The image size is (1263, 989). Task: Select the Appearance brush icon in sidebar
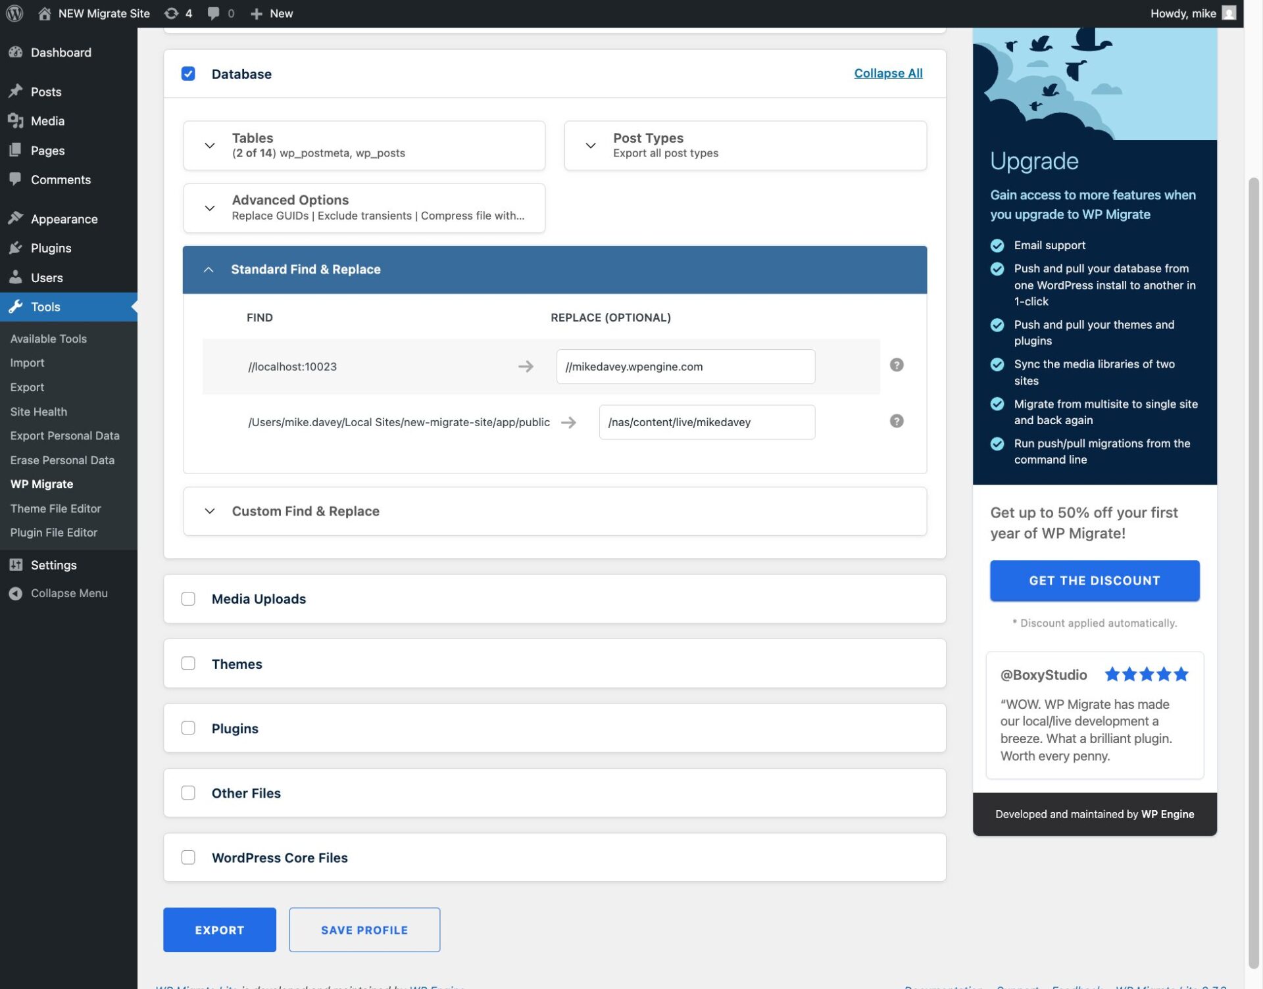point(16,218)
